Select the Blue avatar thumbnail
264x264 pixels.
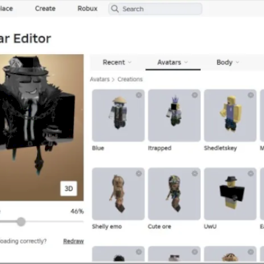(x=118, y=115)
